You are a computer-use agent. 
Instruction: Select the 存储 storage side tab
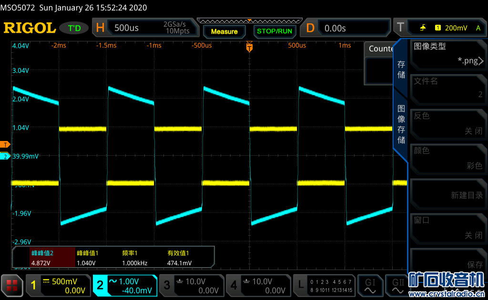(401, 70)
